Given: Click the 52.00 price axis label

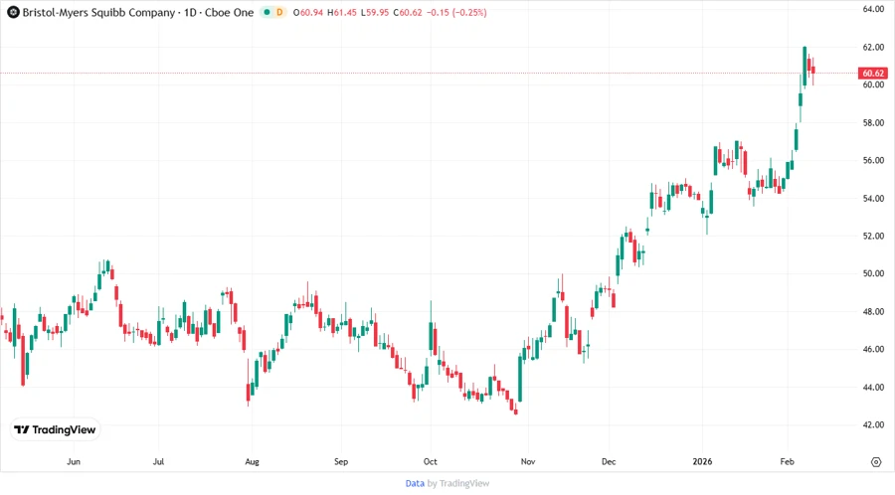Looking at the screenshot, I should coord(873,236).
